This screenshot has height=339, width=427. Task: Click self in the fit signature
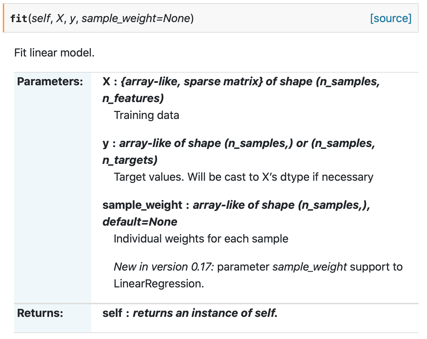(41, 19)
